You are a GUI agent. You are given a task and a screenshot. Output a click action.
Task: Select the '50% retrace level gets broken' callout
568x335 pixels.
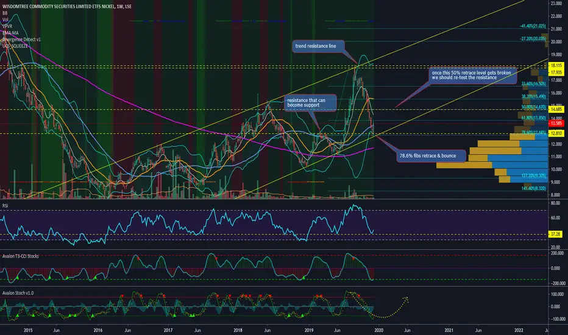pyautogui.click(x=472, y=76)
